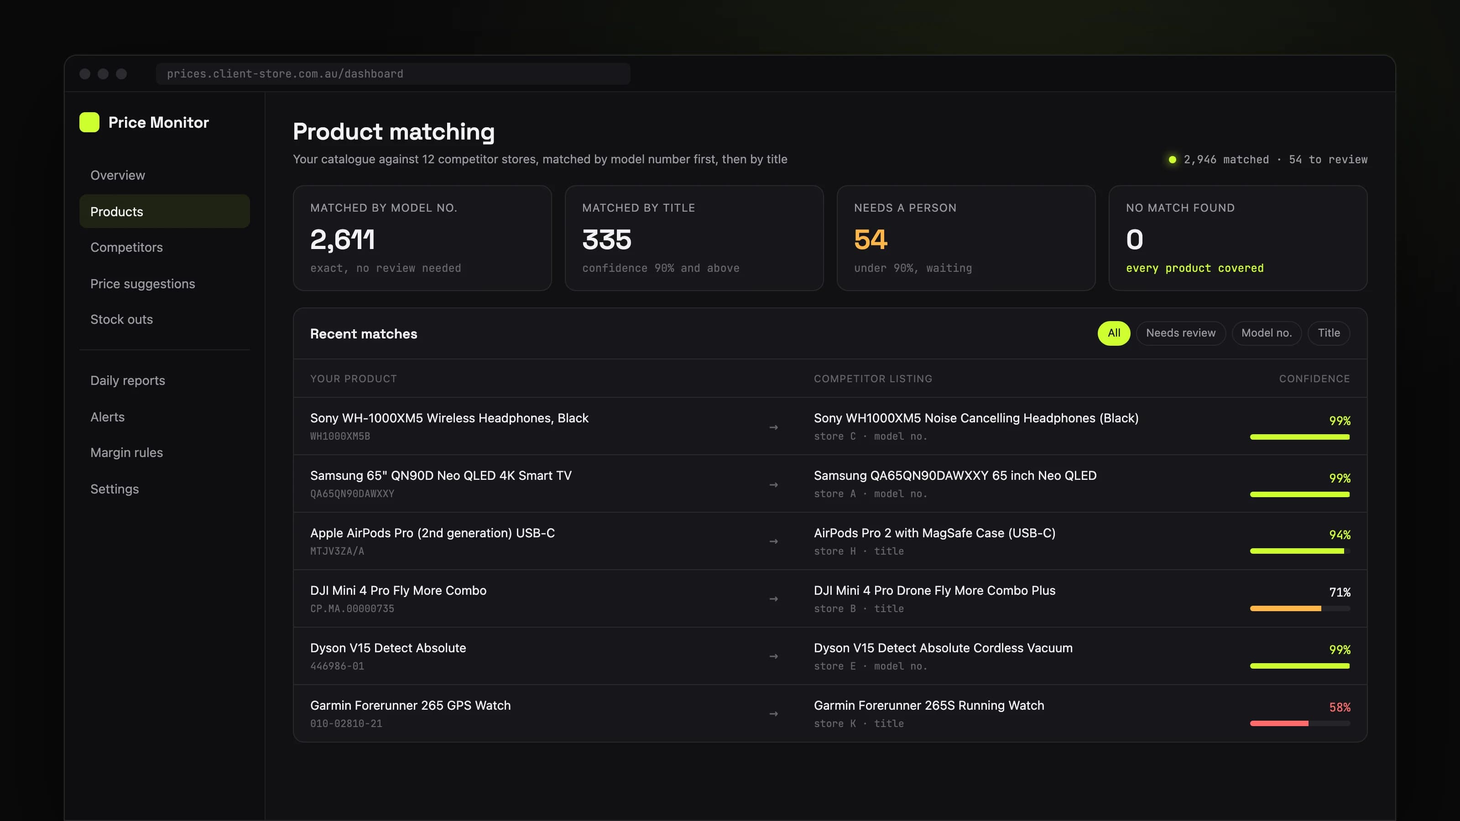Click the green status dot beside 2,946 matched
The image size is (1460, 821).
point(1172,160)
